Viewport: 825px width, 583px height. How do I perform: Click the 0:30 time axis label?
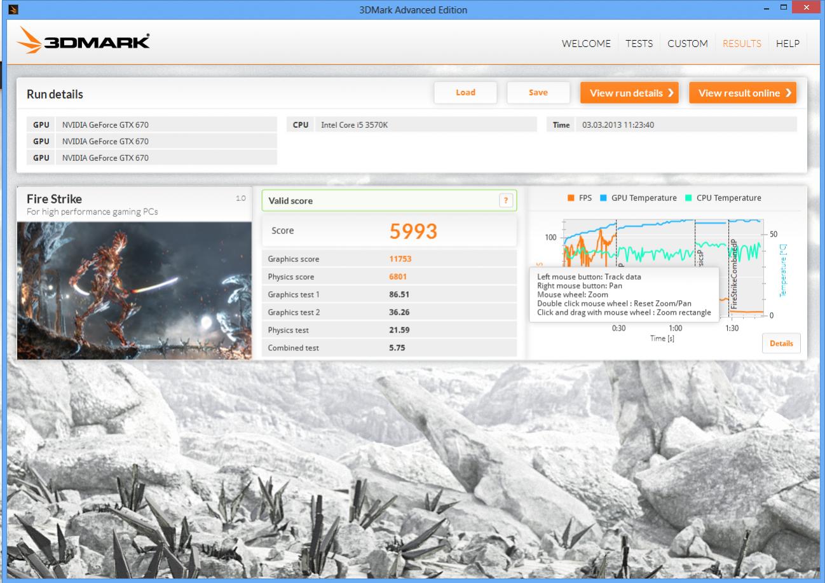click(619, 329)
